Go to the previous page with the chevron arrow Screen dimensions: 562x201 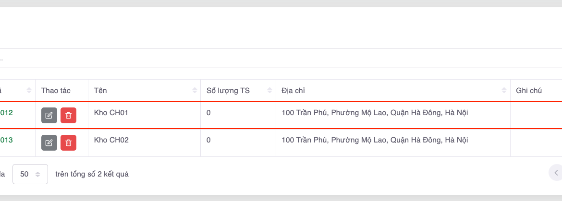(x=556, y=173)
